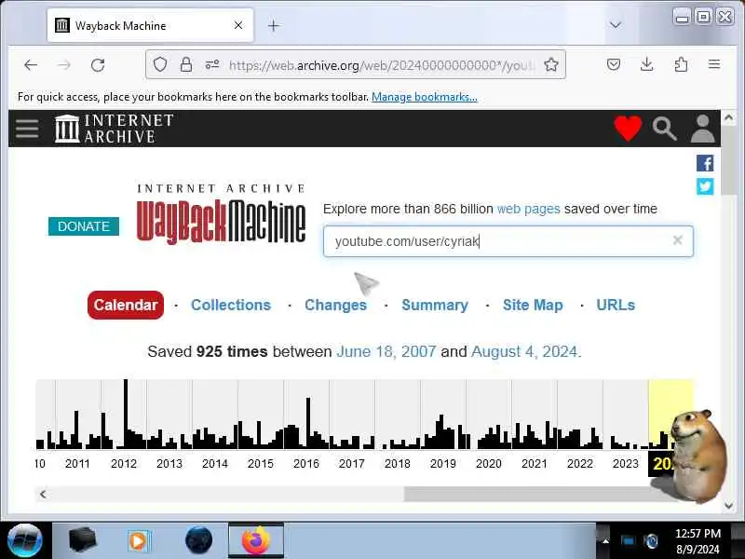Select year 2020 on the timeline

pyautogui.click(x=488, y=463)
